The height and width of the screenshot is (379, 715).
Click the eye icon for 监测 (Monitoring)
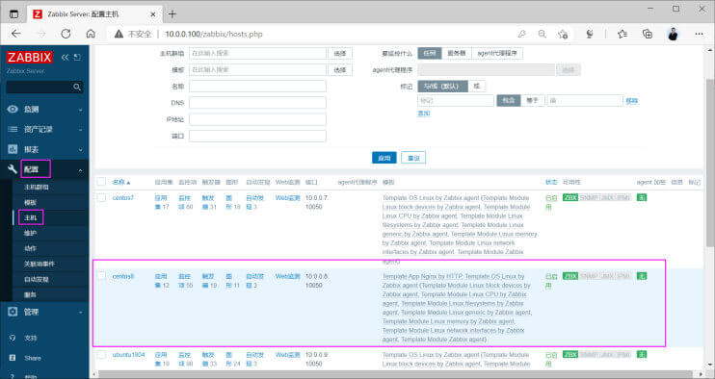[13, 110]
